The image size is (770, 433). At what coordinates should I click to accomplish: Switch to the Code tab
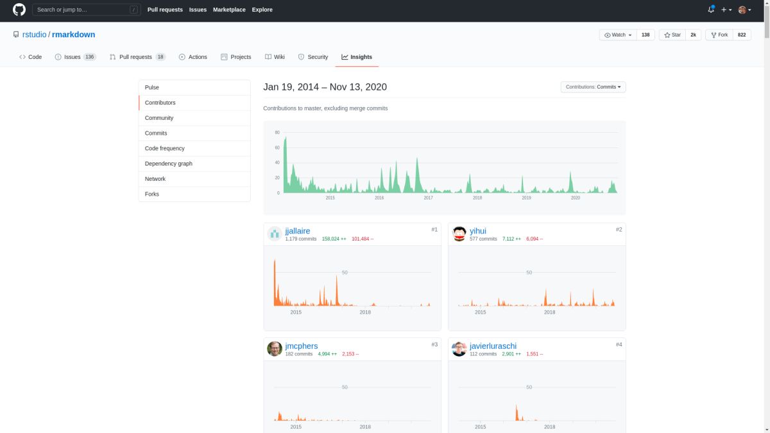pos(30,57)
